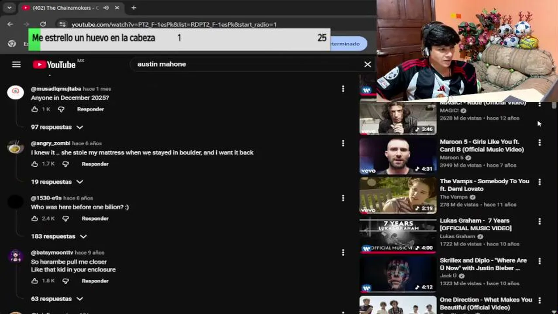Open options menu for @batsymoonttv comment
Image resolution: width=558 pixels, height=314 pixels.
pos(343,253)
